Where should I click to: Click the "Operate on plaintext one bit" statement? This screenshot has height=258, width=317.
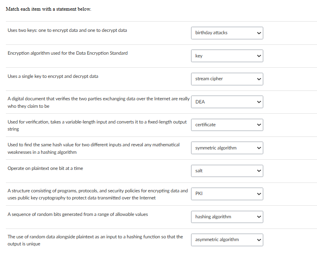pyautogui.click(x=45, y=168)
